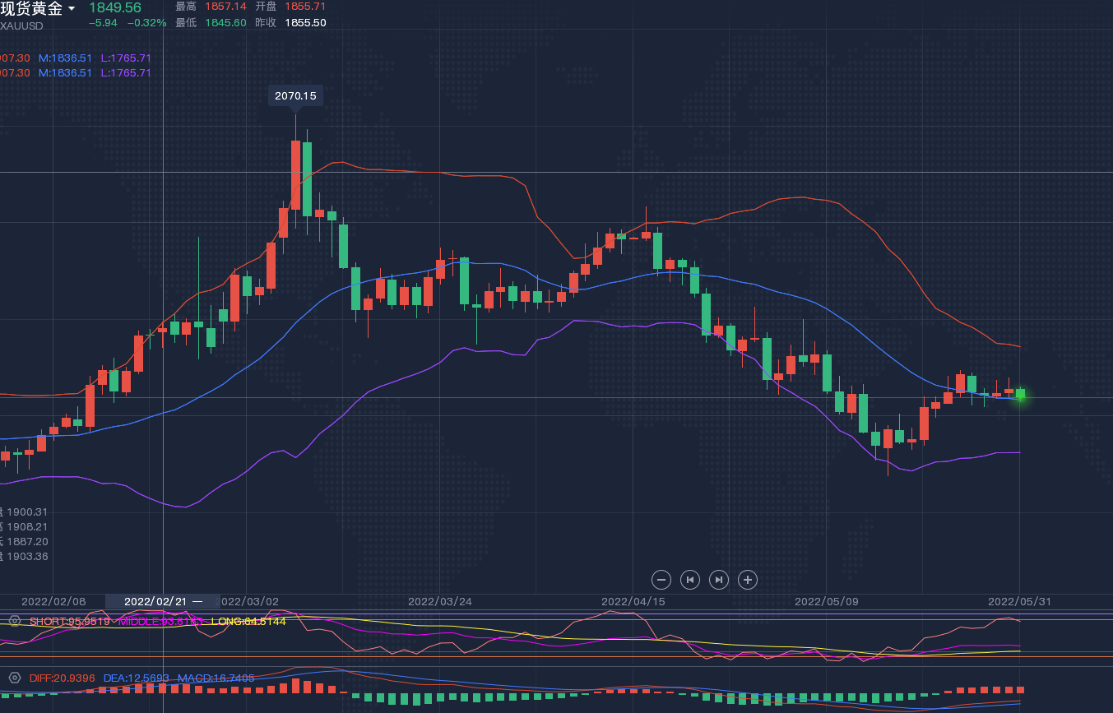Click the 2022/05/31 date on time axis
Image resolution: width=1113 pixels, height=713 pixels.
pyautogui.click(x=1019, y=601)
